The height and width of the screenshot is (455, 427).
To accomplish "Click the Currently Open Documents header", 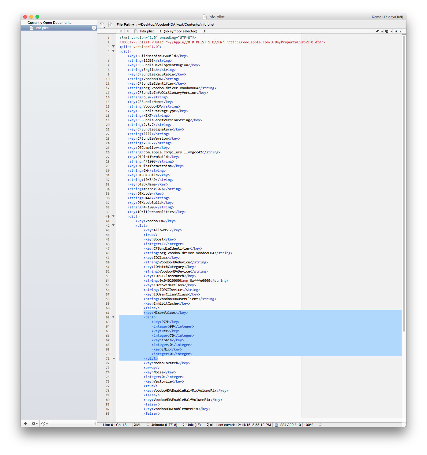I will [49, 23].
